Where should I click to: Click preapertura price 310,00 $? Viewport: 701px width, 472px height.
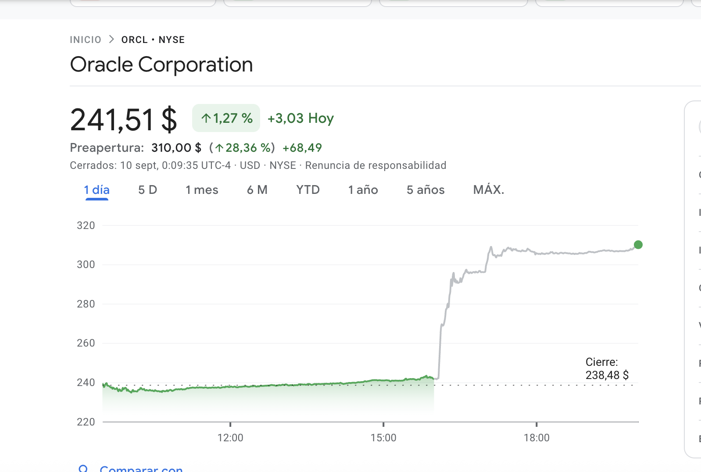click(176, 148)
